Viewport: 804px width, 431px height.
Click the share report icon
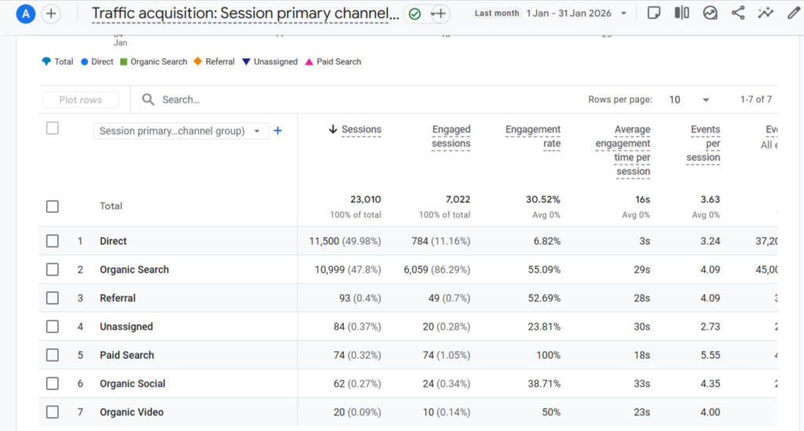tap(737, 13)
